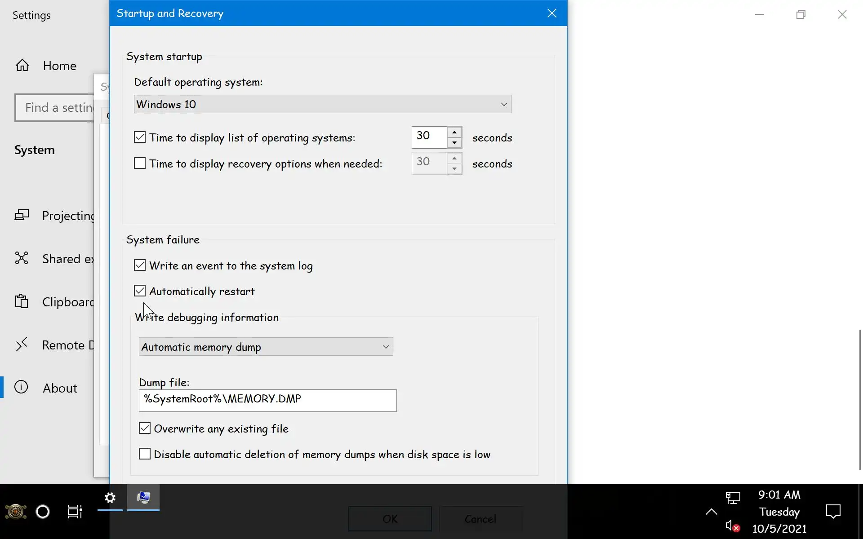Open the Remote Desktop sidebar icon
Image resolution: width=863 pixels, height=539 pixels.
22,345
